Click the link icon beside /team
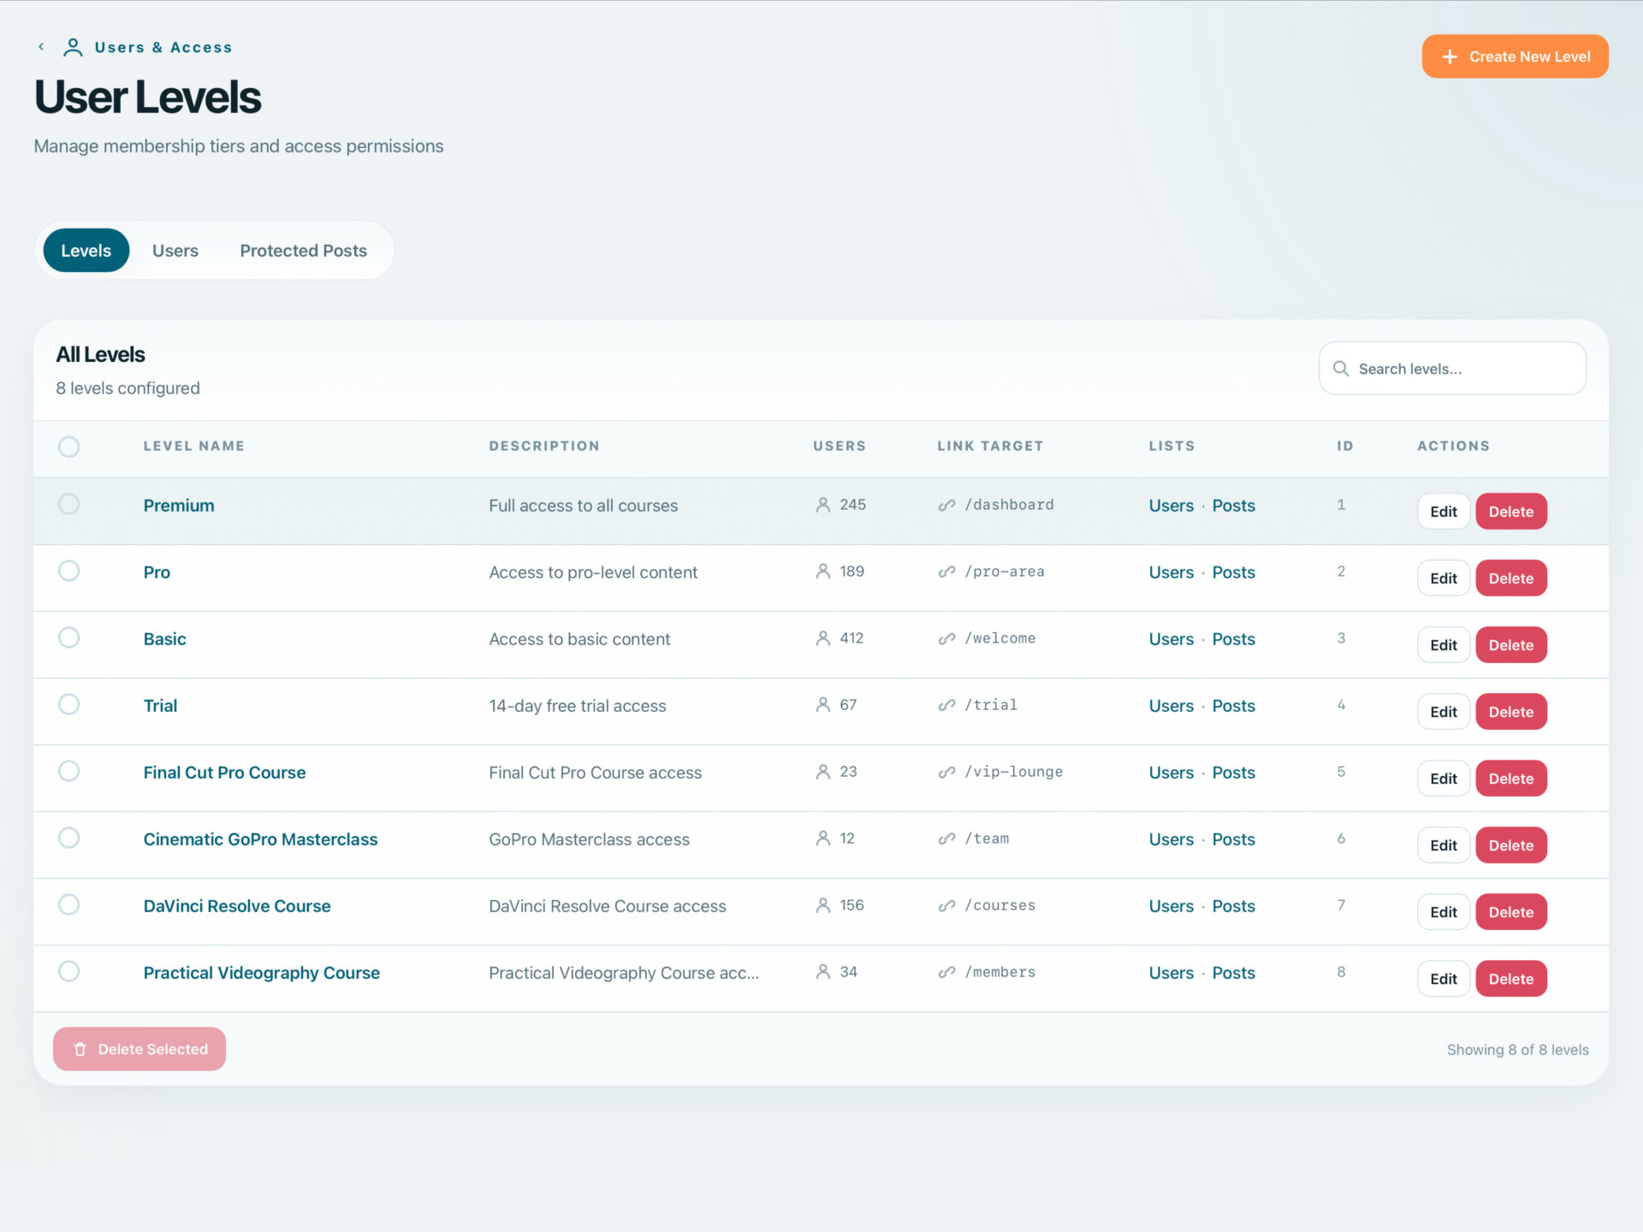The width and height of the screenshot is (1643, 1232). click(x=946, y=838)
